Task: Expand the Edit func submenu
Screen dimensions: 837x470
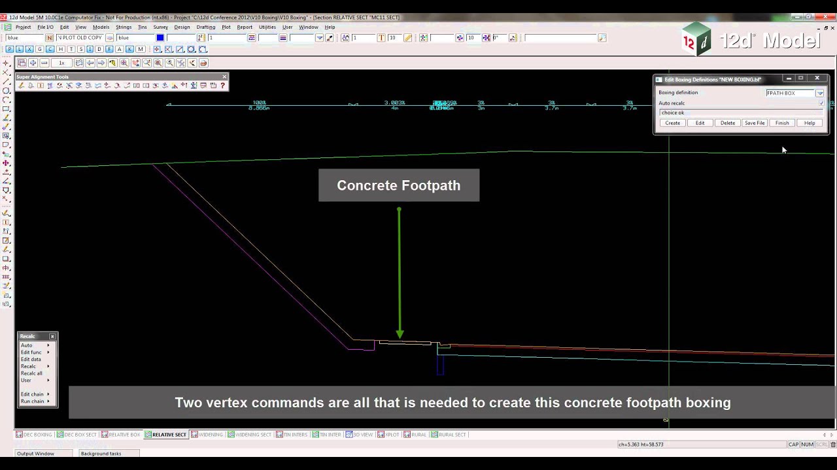Action: point(48,352)
